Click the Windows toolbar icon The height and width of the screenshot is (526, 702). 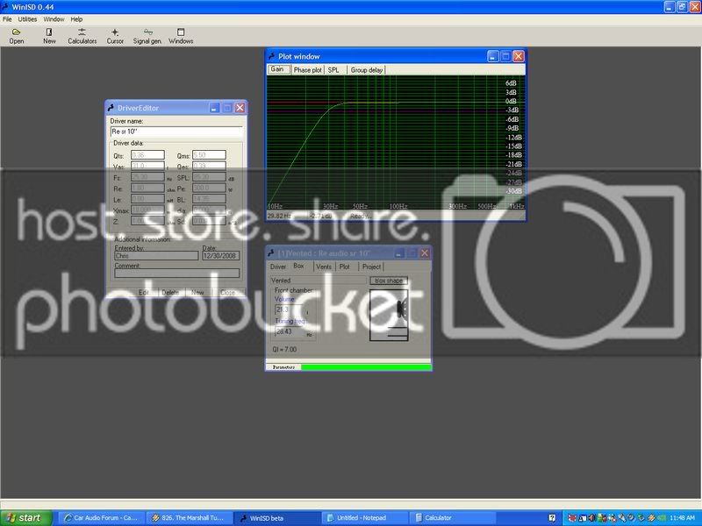tap(181, 36)
